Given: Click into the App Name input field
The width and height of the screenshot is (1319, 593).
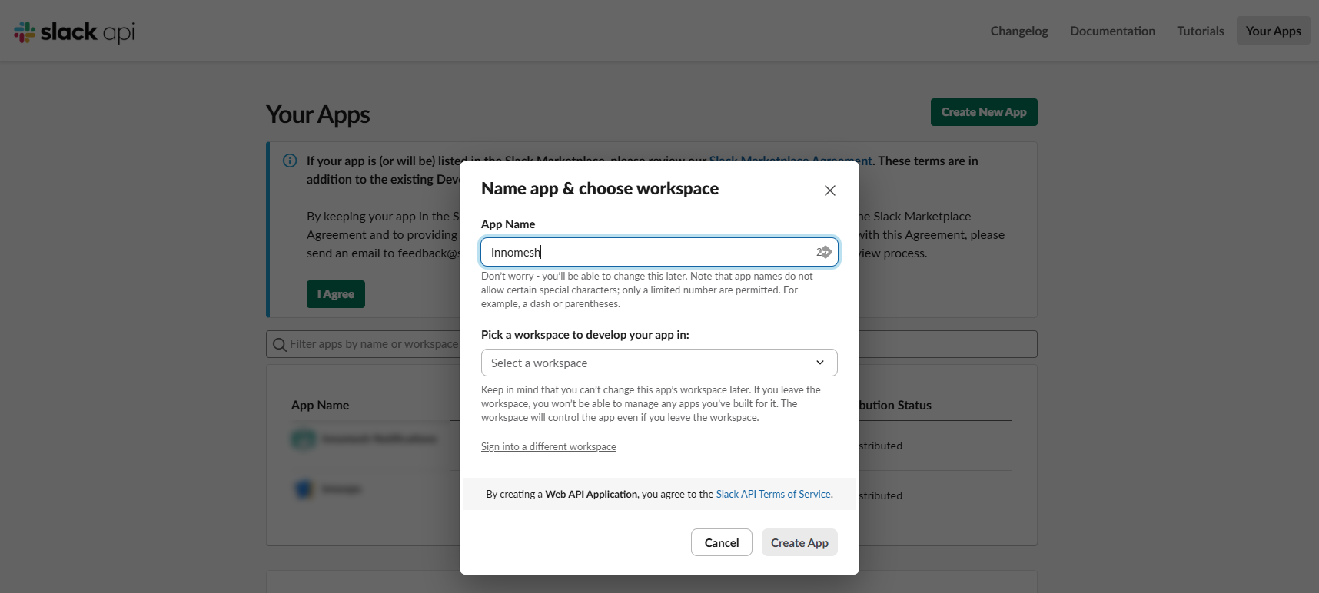Looking at the screenshot, I should pyautogui.click(x=659, y=252).
